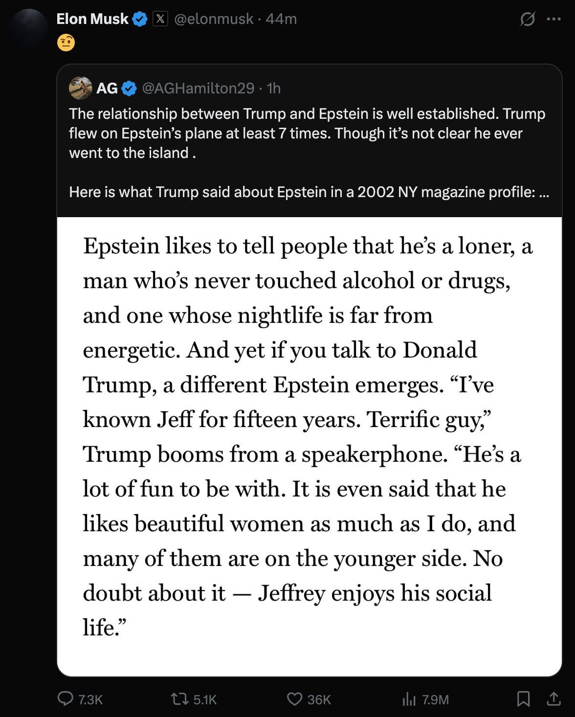The image size is (575, 717).
Task: Open the reply icon showing 7.3K
Action: tap(66, 699)
